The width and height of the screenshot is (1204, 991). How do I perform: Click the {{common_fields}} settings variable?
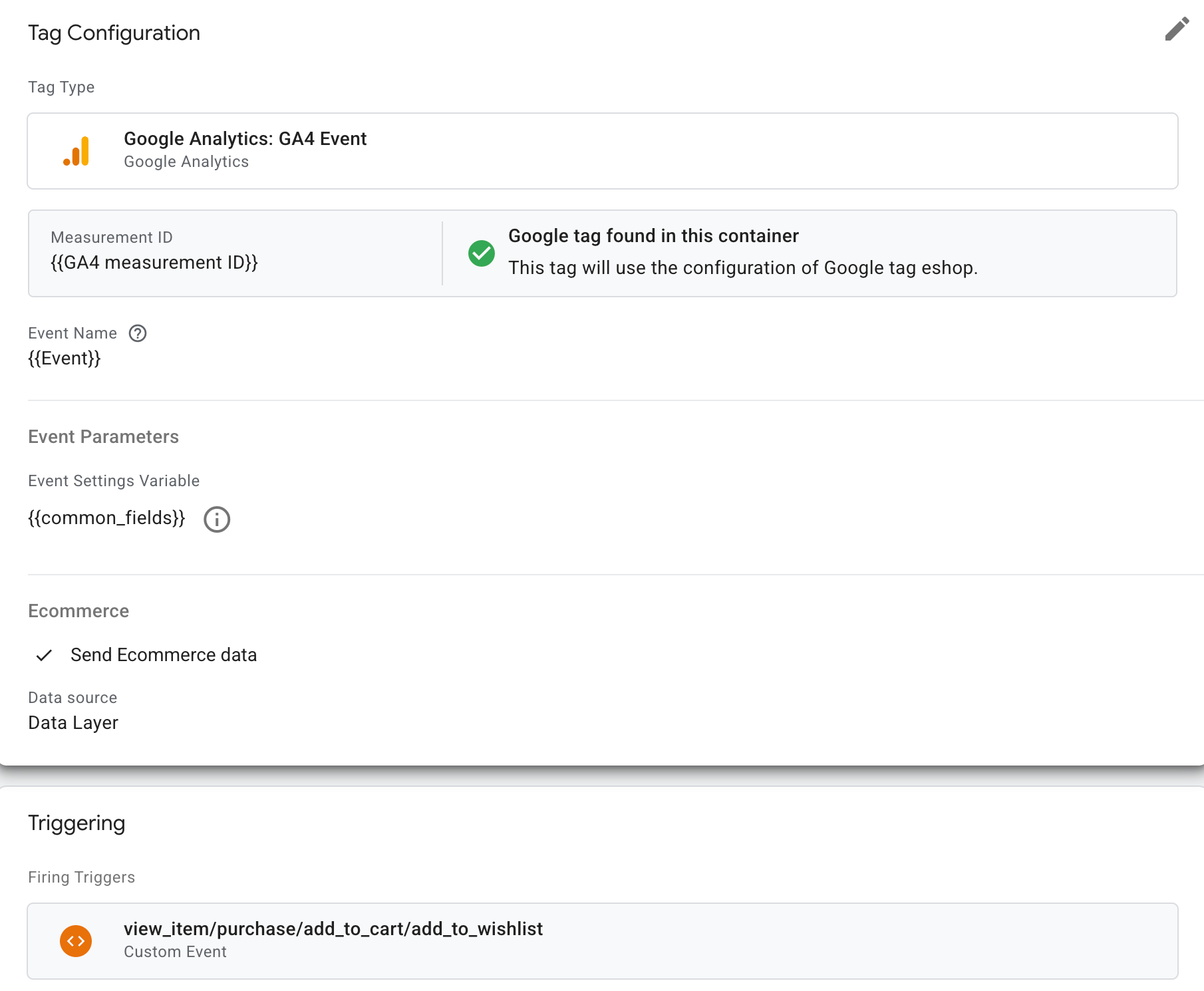click(x=106, y=518)
